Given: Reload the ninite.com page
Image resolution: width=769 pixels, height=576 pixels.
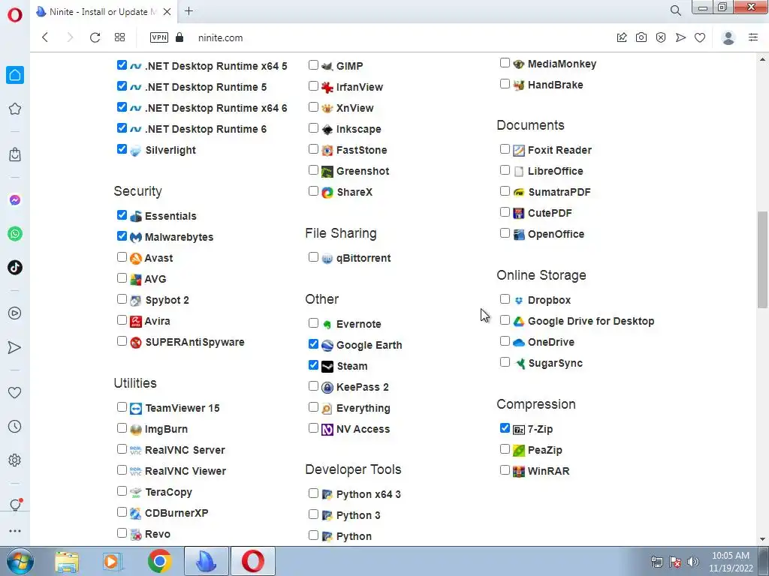Looking at the screenshot, I should pyautogui.click(x=95, y=37).
